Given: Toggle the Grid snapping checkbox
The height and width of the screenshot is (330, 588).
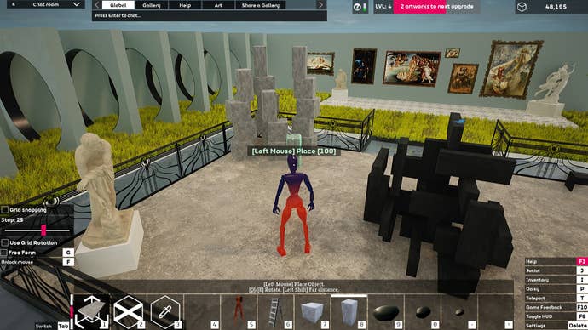Looking at the screenshot, I should 5,209.
